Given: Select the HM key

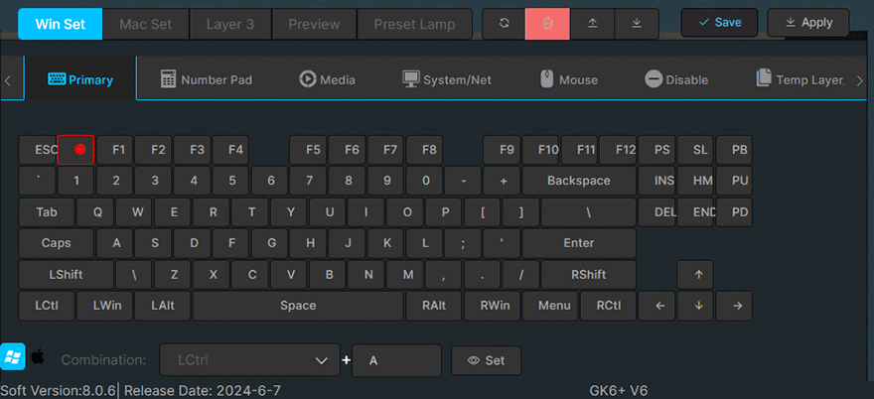Looking at the screenshot, I should click(695, 181).
